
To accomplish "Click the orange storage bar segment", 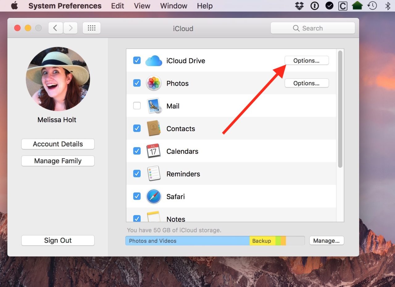I will coord(283,241).
